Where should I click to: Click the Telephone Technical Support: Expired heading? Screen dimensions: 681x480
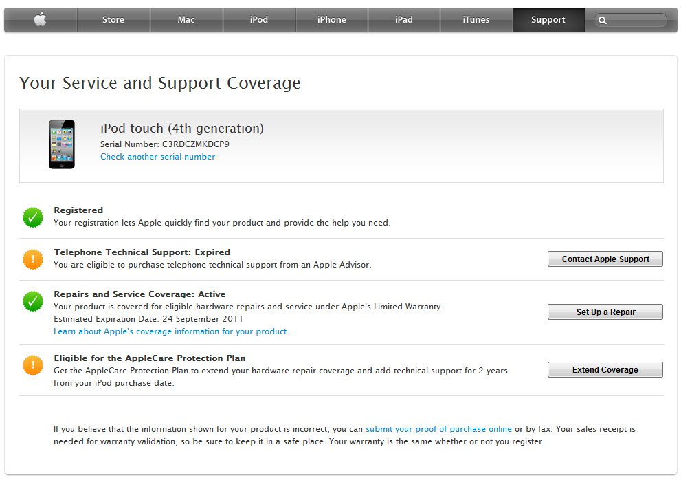(x=142, y=252)
